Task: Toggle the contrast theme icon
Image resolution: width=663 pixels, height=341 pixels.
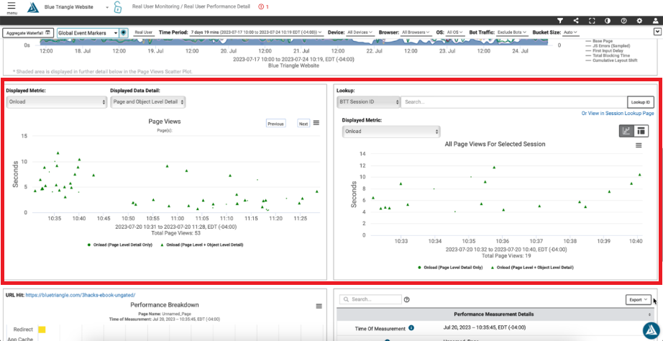Action: coord(608,20)
